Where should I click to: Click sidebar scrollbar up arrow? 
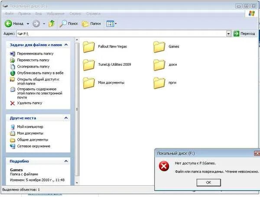(x=77, y=40)
